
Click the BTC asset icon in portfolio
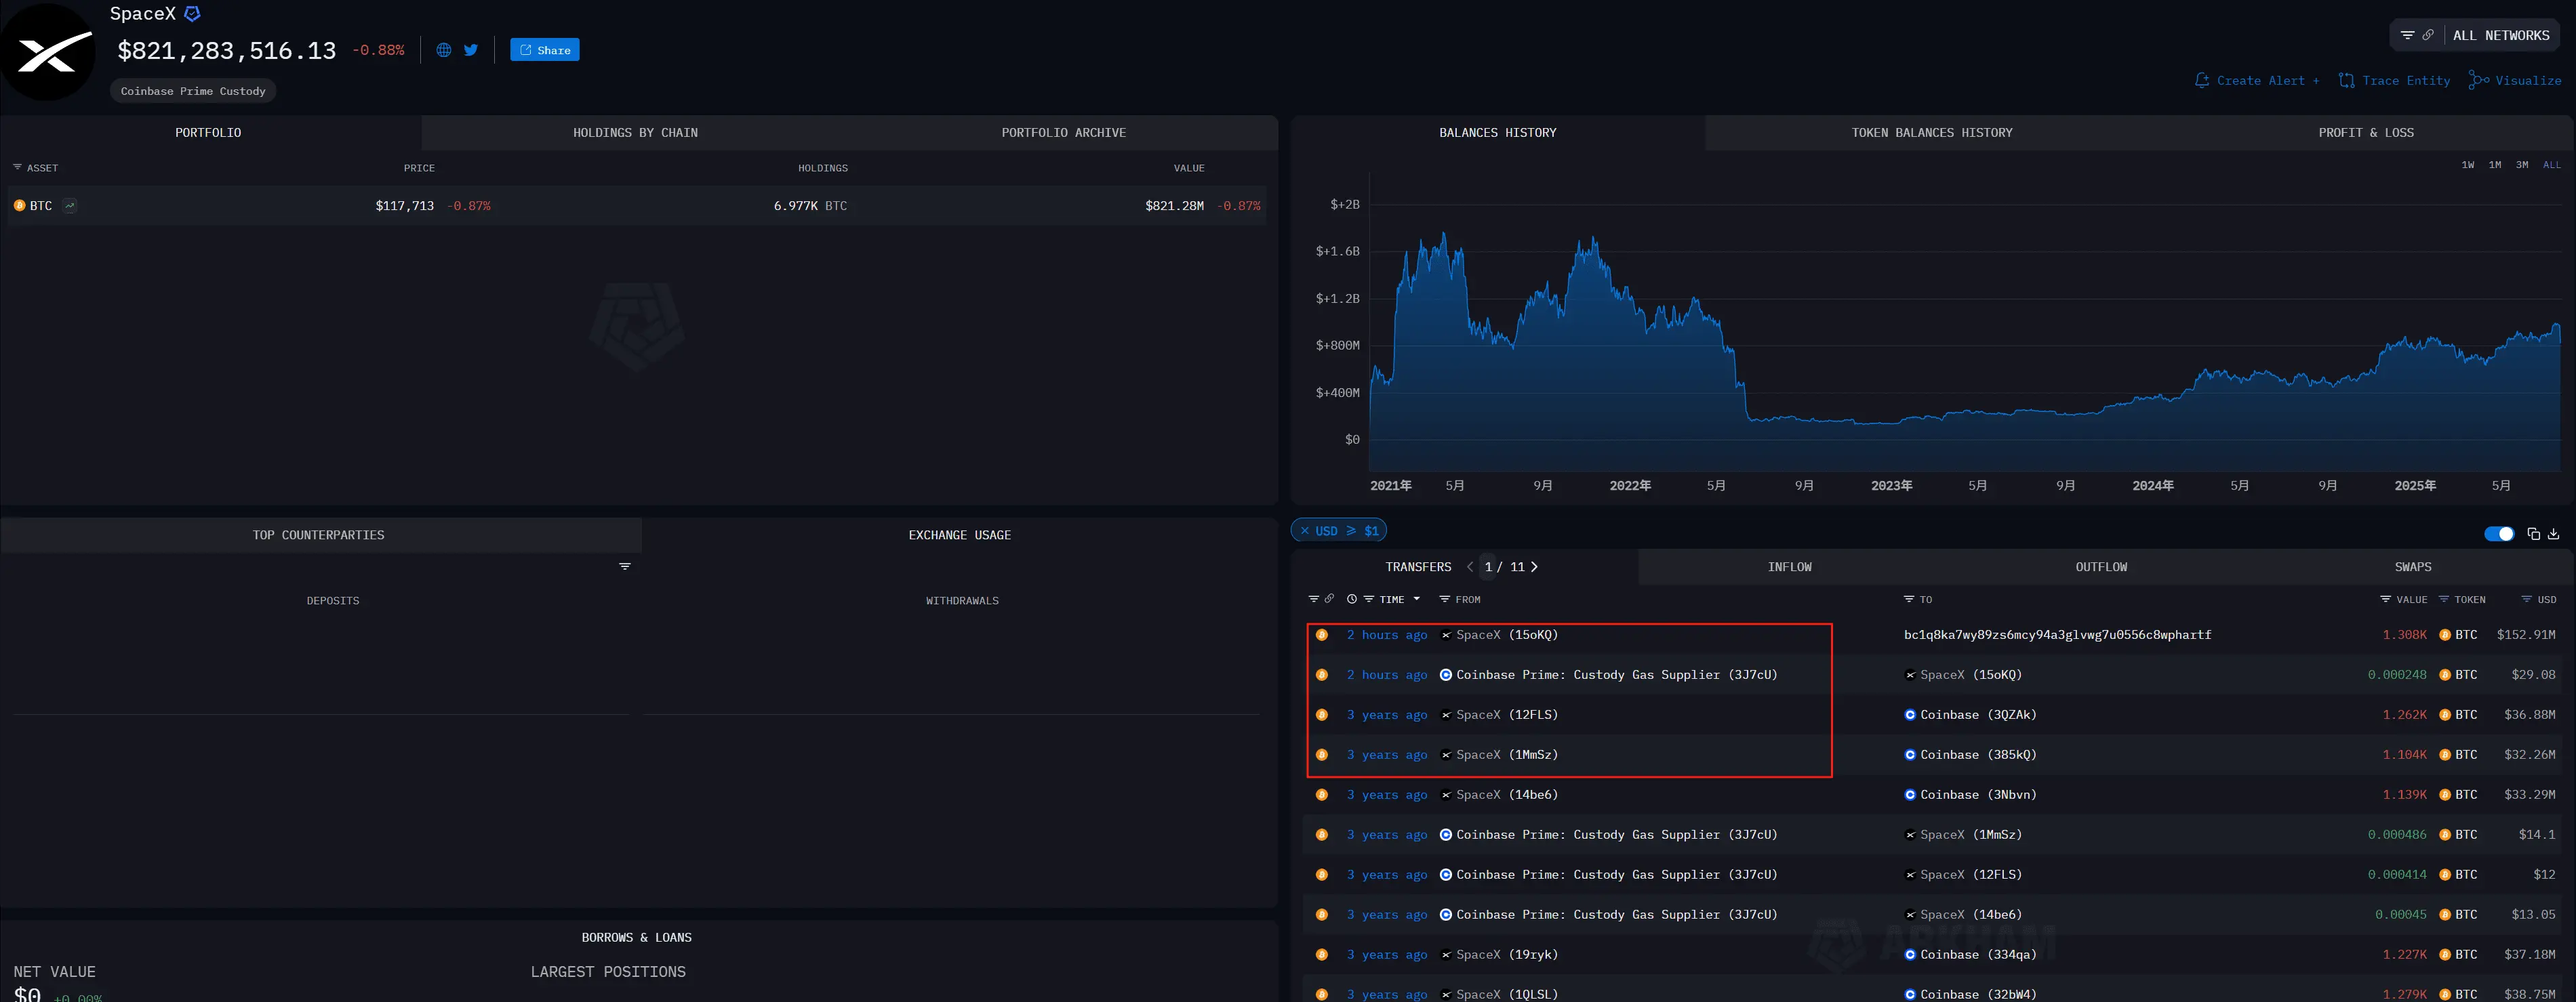click(19, 206)
